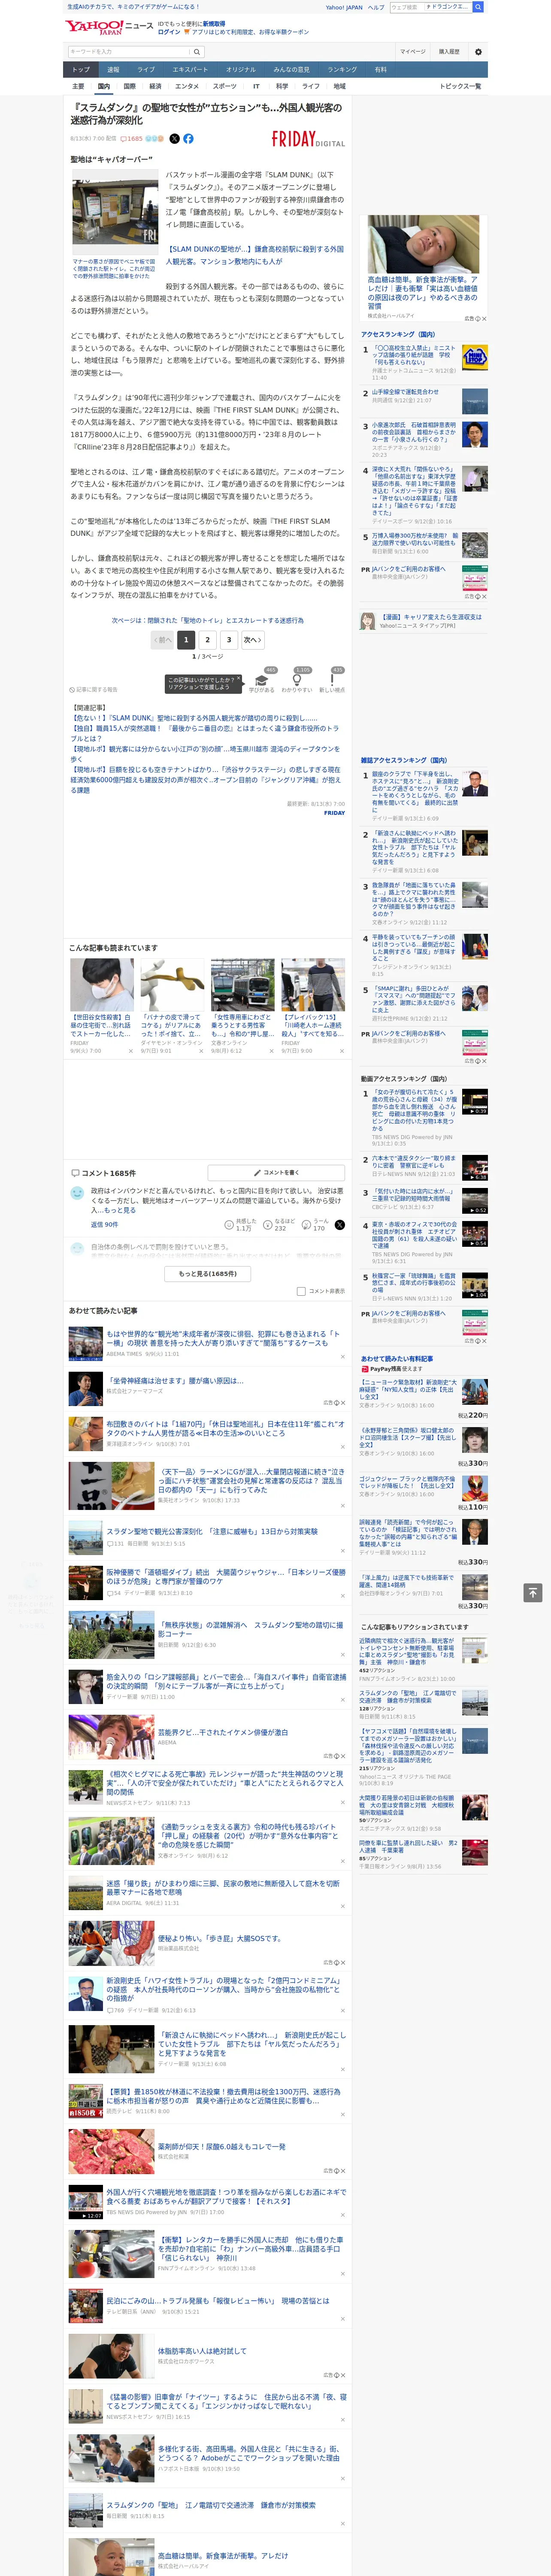Click 記事に関する報告 report icon link

(94, 689)
